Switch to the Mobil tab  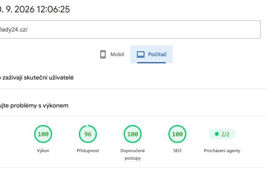click(x=112, y=54)
